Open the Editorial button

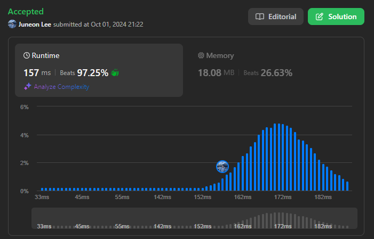276,17
